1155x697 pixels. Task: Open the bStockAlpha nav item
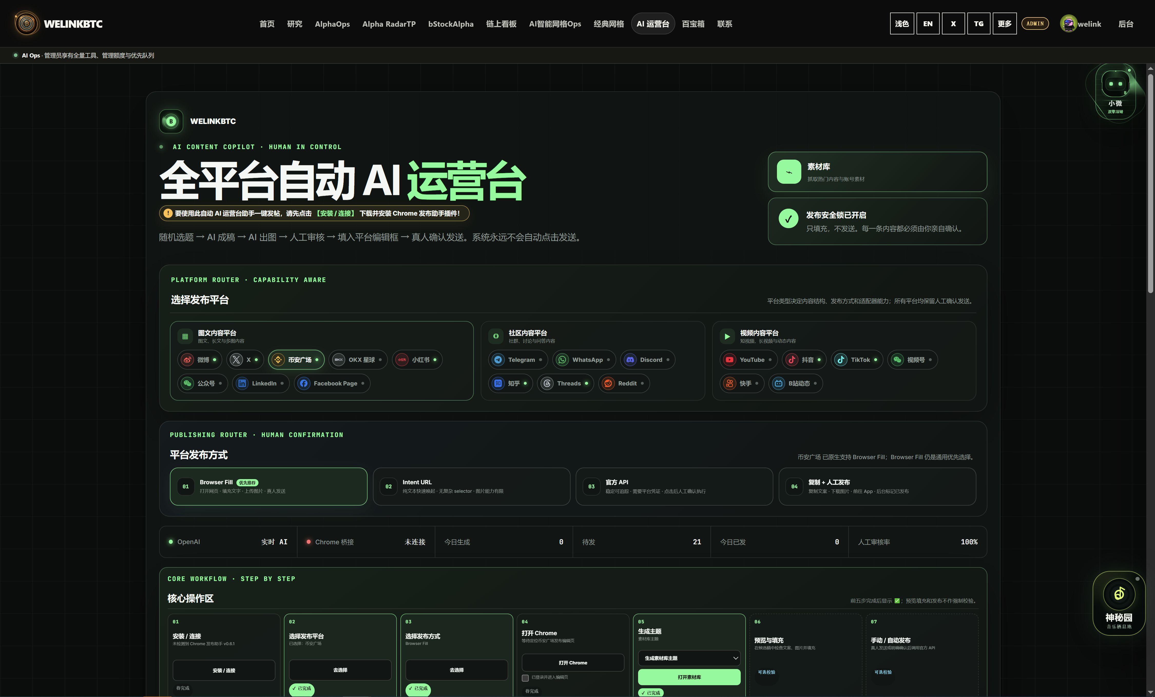click(451, 24)
